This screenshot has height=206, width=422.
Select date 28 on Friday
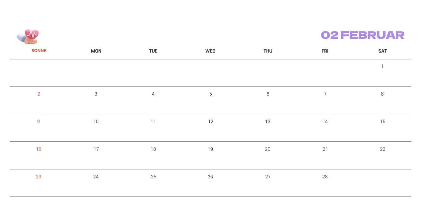pyautogui.click(x=325, y=177)
